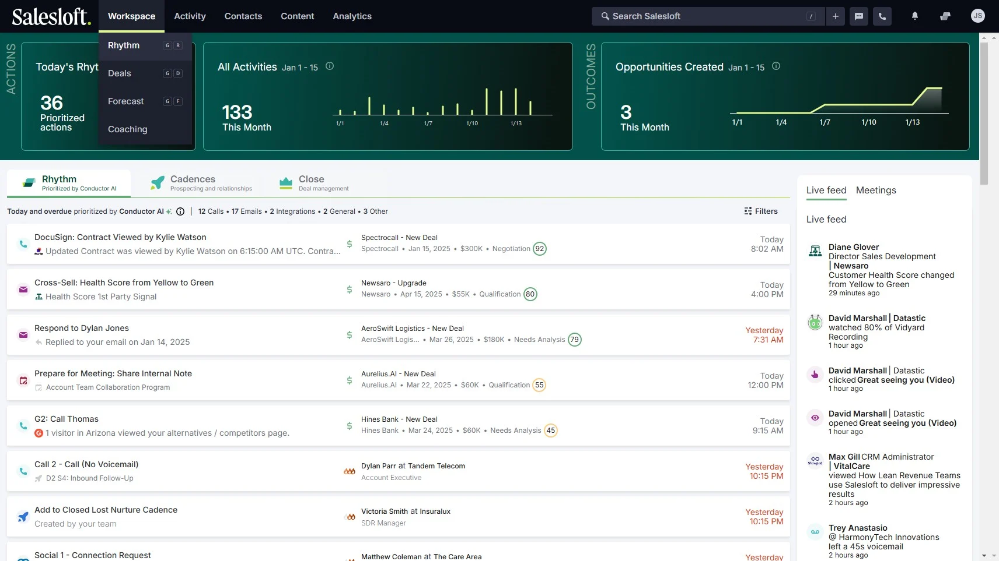Click the '17 Emails' summary text
This screenshot has width=999, height=561.
[246, 211]
